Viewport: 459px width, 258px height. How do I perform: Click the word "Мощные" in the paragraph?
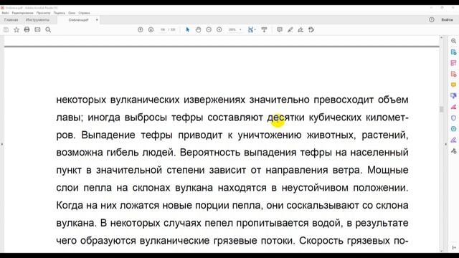click(387, 171)
